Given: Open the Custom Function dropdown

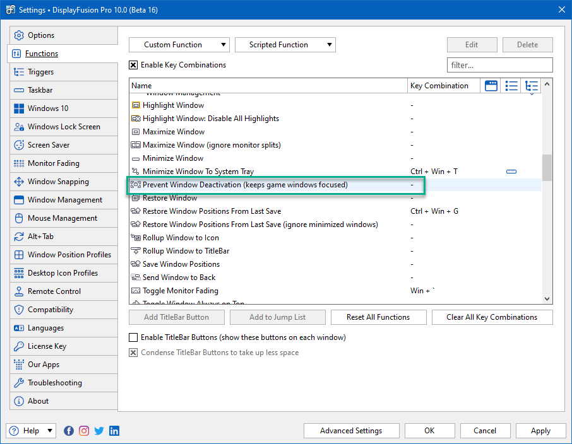Looking at the screenshot, I should click(179, 45).
